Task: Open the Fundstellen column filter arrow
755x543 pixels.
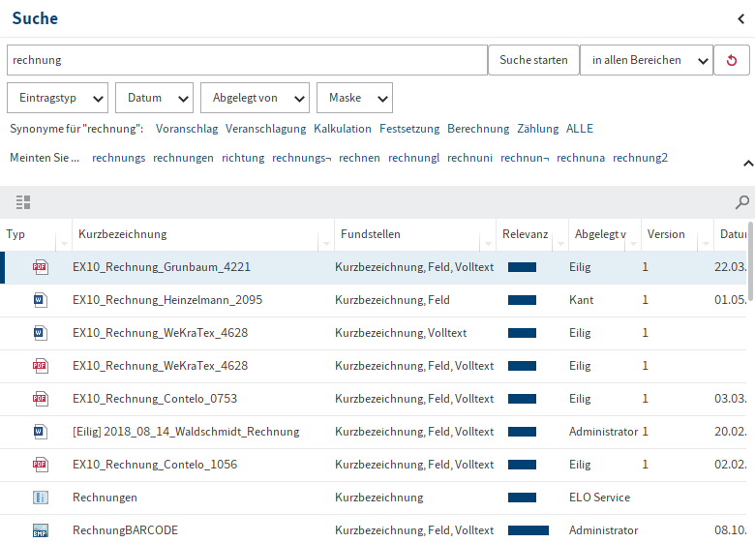Action: pyautogui.click(x=488, y=244)
